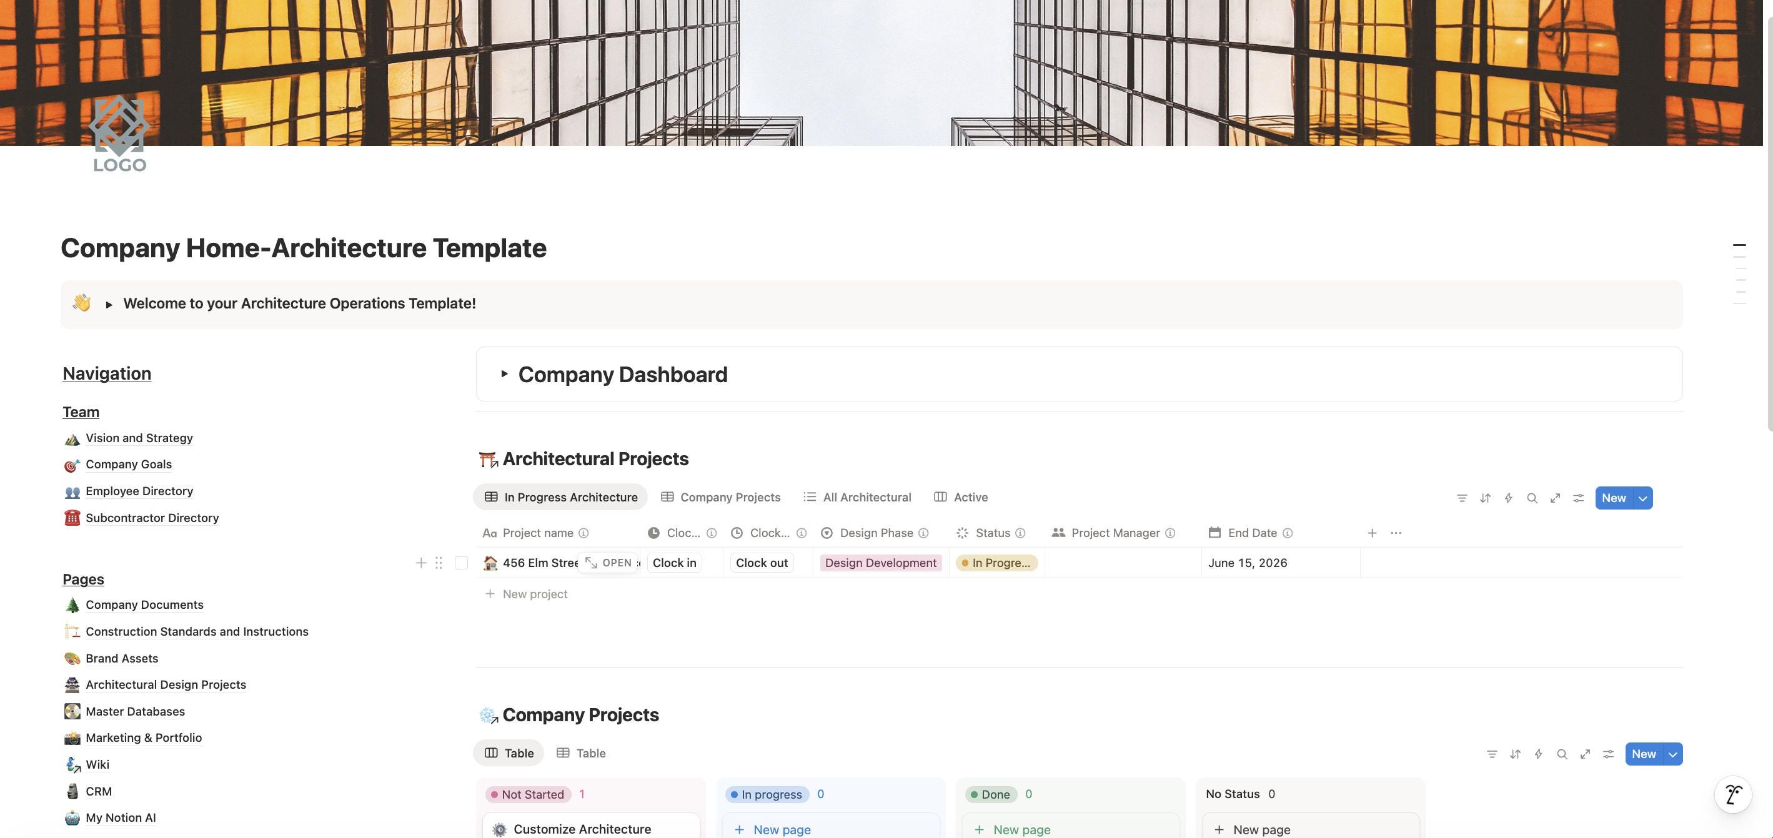Click Clock out button for 456 Elm Street
1773x838 pixels.
tap(761, 563)
